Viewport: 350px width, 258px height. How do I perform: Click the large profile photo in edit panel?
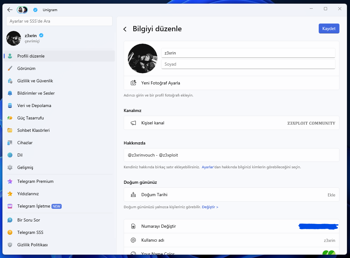pyautogui.click(x=143, y=58)
